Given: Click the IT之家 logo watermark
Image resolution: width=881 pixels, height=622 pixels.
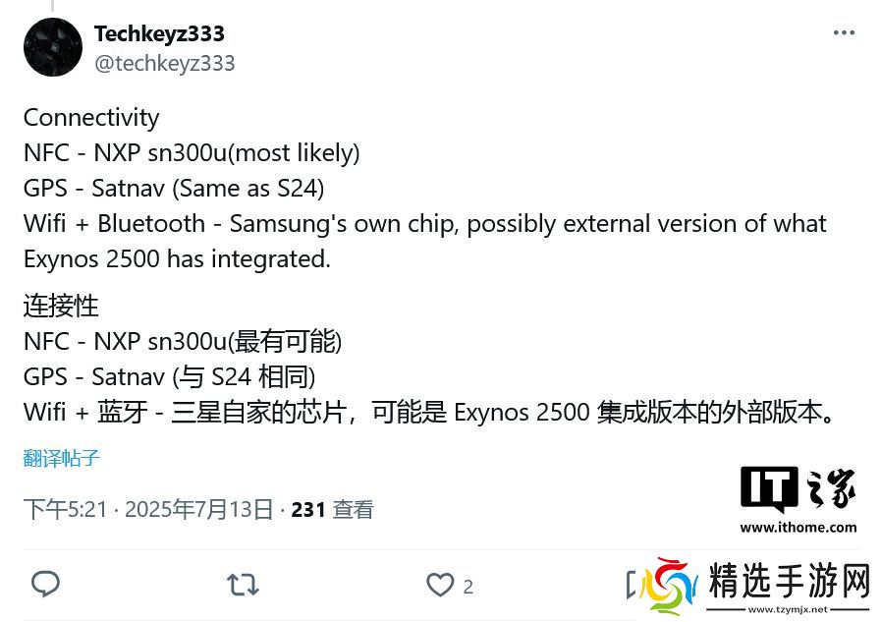Looking at the screenshot, I should 798,487.
